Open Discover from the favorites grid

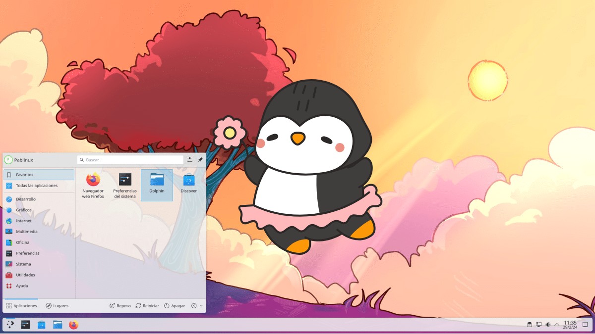click(x=188, y=183)
